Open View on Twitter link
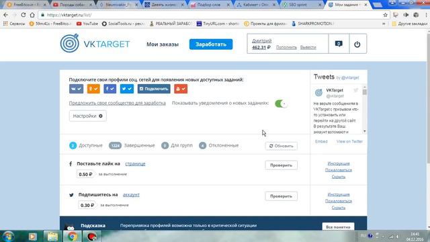 (349, 142)
